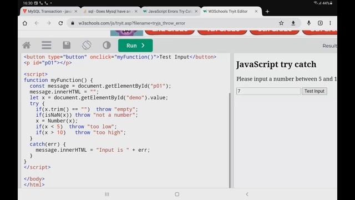This screenshot has height=200, width=355.
Task: Bookmark the page using the star icon
Action: [281, 23]
